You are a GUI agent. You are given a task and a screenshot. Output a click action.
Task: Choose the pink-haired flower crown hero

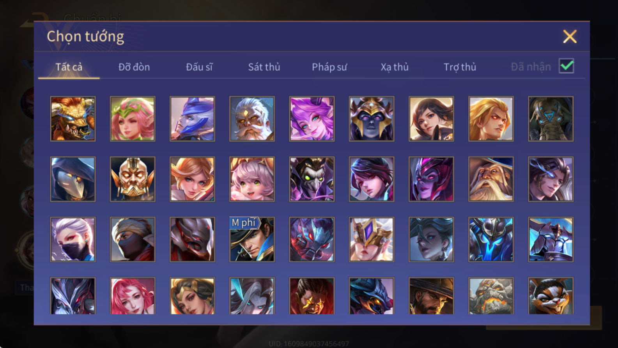(133, 119)
